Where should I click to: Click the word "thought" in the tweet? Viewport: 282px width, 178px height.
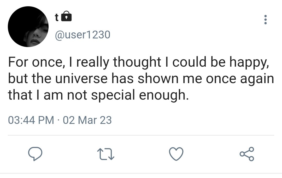pyautogui.click(x=137, y=62)
